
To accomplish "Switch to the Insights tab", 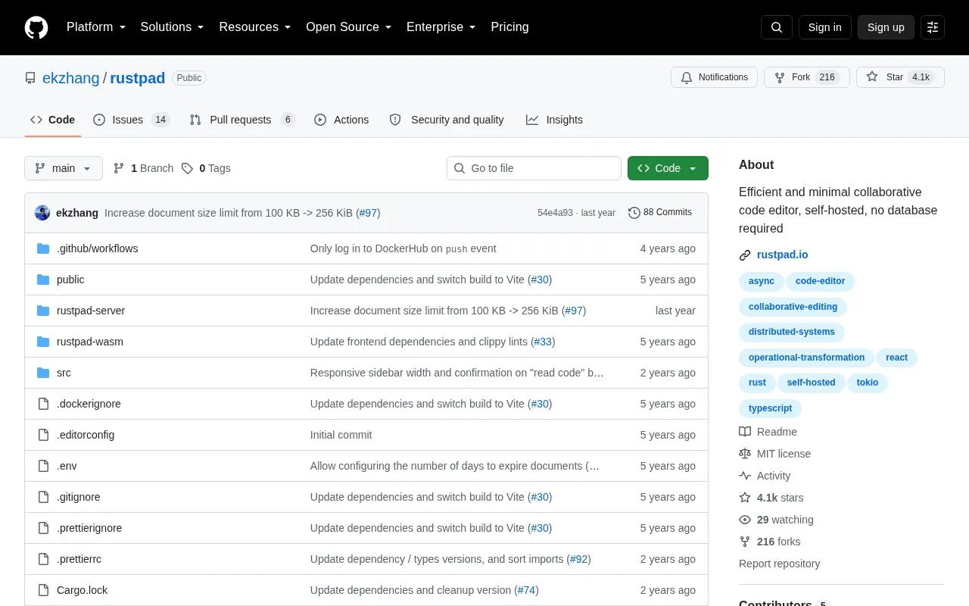I will pos(554,120).
